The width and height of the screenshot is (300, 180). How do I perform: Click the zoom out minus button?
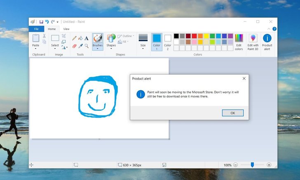coord(236,165)
